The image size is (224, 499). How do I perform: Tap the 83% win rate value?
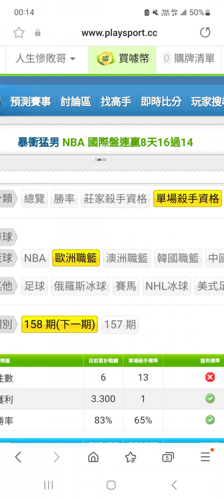(103, 420)
